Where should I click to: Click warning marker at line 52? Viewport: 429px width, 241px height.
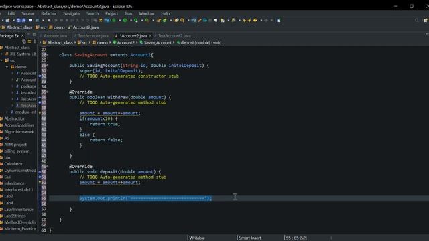(x=40, y=182)
